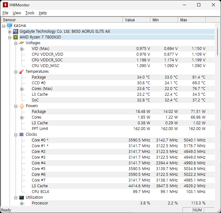Maximize the HWMonitor window
221x213 pixels.
click(x=199, y=5)
